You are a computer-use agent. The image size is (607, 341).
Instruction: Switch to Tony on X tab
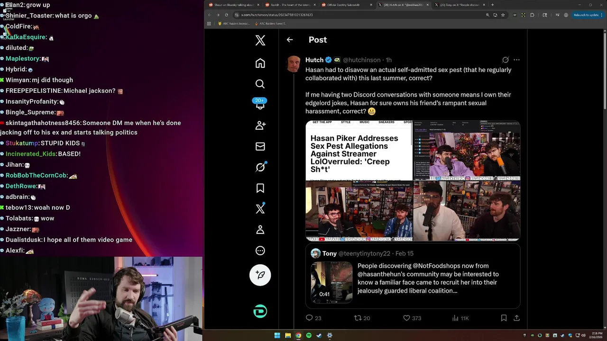pos(460,5)
